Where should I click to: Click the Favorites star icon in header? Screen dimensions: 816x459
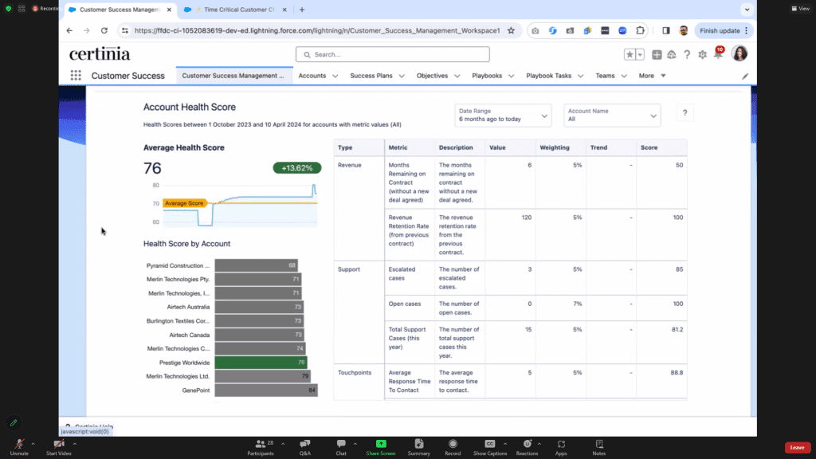click(630, 54)
